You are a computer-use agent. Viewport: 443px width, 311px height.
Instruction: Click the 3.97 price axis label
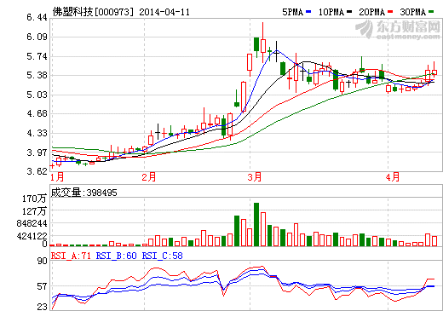(37, 153)
